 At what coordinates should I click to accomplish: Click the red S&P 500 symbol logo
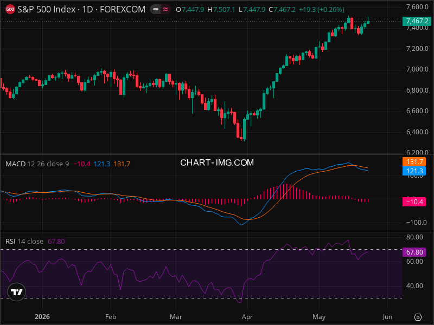click(x=10, y=9)
